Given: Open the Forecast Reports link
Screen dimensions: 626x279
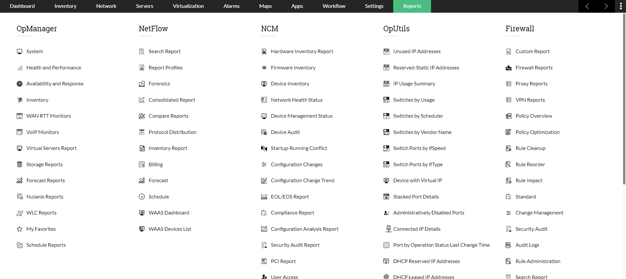Looking at the screenshot, I should click(46, 181).
